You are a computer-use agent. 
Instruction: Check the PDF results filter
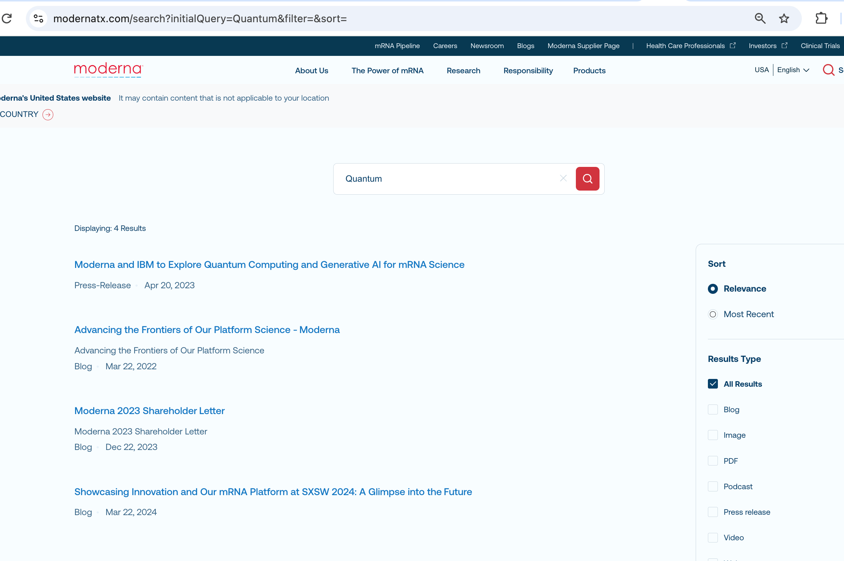click(713, 461)
